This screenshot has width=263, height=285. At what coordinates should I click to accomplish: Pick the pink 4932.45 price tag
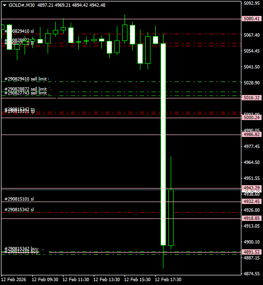pyautogui.click(x=251, y=202)
